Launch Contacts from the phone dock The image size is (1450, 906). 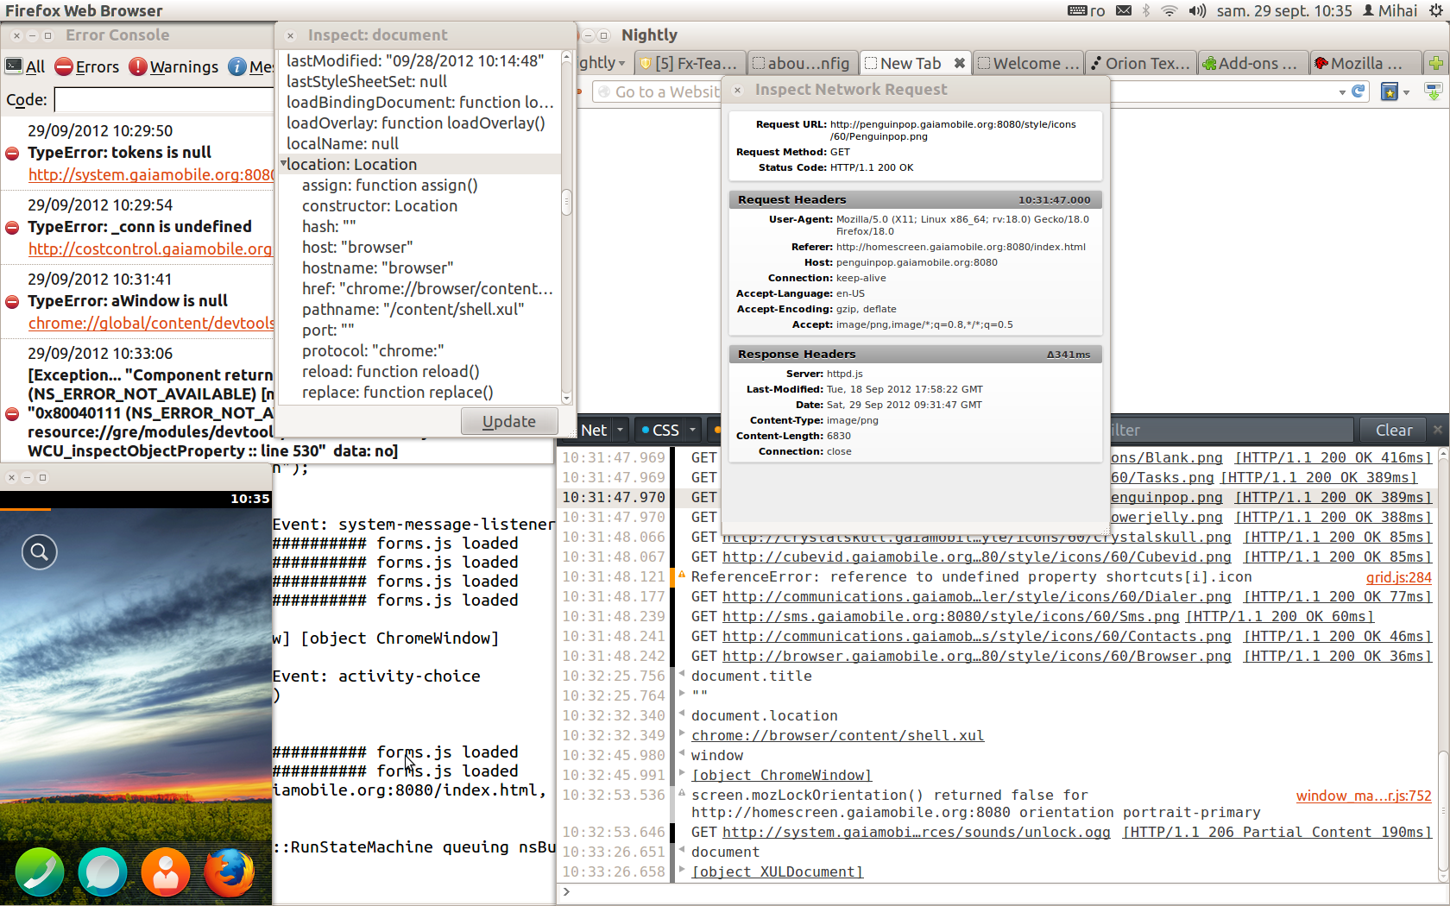pos(166,872)
